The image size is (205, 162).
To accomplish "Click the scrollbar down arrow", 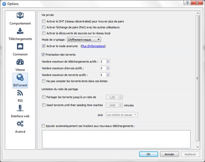I will click(198, 147).
